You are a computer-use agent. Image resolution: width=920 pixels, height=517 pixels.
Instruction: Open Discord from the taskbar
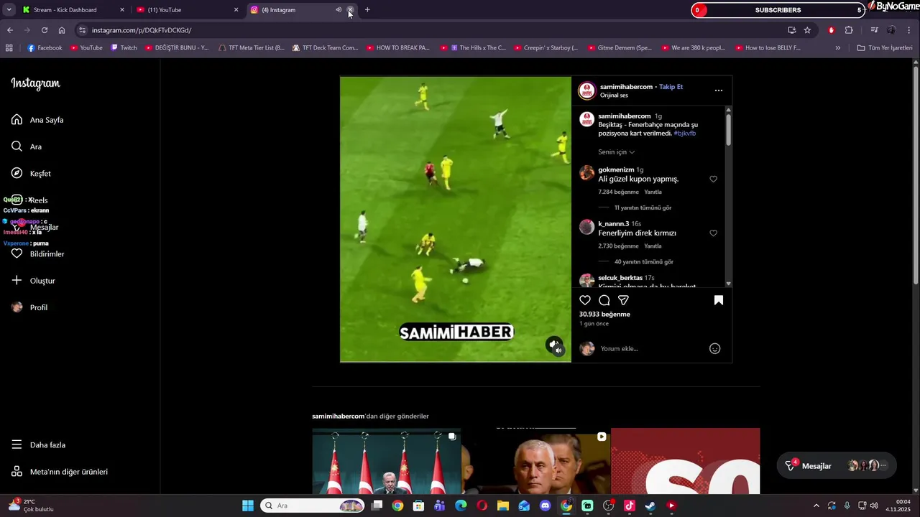click(x=545, y=506)
